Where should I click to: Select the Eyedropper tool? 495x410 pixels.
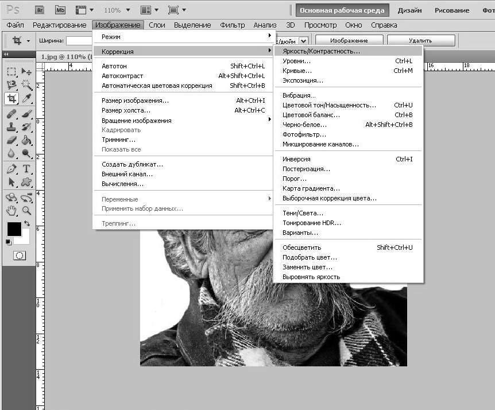point(26,98)
